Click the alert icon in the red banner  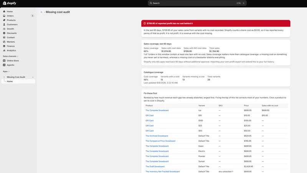[145, 23]
